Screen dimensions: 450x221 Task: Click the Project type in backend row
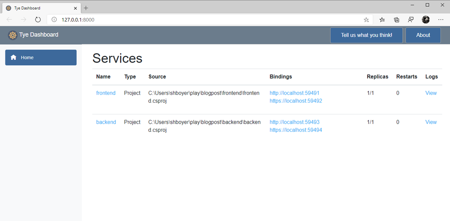[132, 122]
